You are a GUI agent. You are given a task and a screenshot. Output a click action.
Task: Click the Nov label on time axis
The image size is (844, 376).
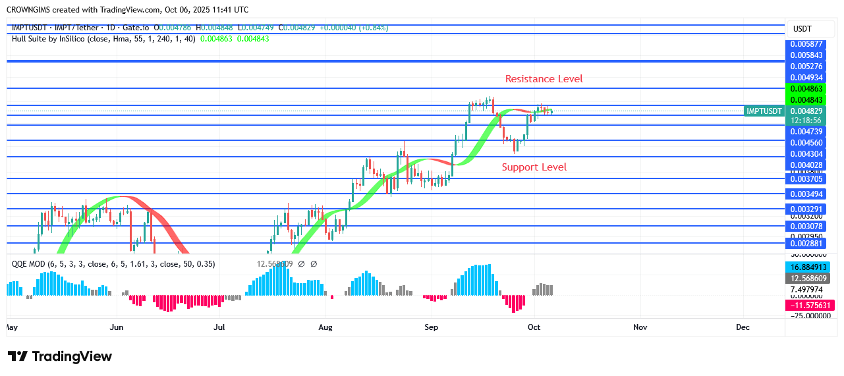640,327
